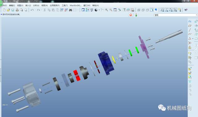Save the model with the disk icon
The image size is (198, 117).
point(13,10)
